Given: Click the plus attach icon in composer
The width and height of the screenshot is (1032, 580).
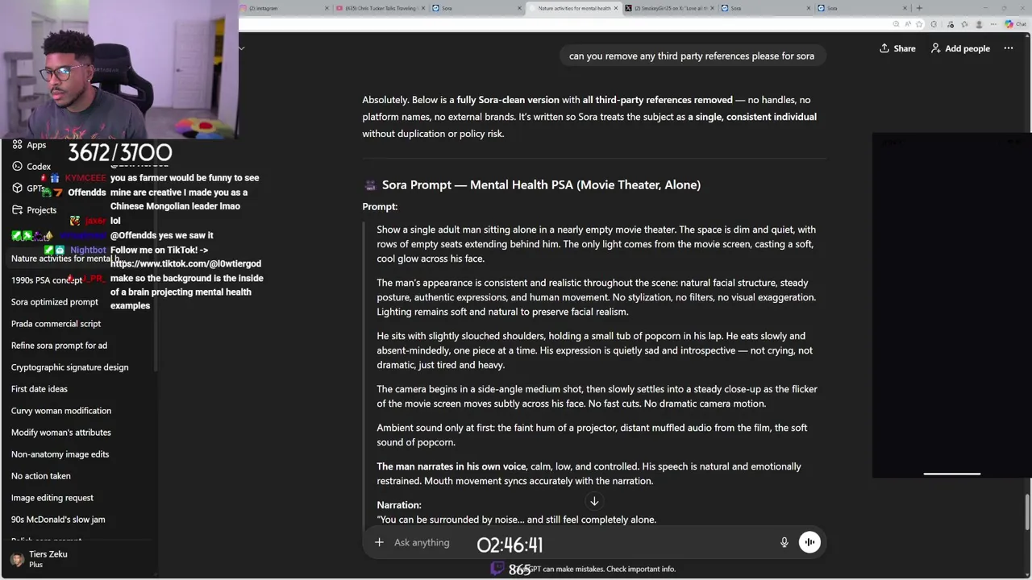Looking at the screenshot, I should pos(379,542).
